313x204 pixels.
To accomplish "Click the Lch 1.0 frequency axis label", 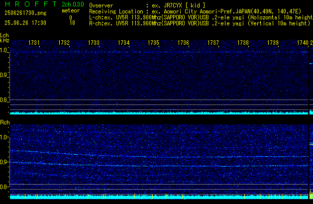I will click(3, 50).
